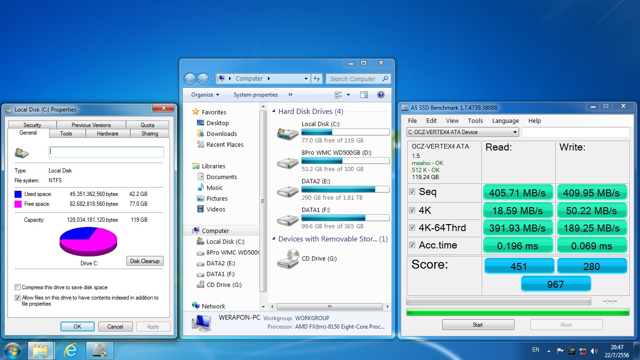The image size is (640, 360).
Task: Click System properties in Explorer toolbar
Action: (256, 95)
